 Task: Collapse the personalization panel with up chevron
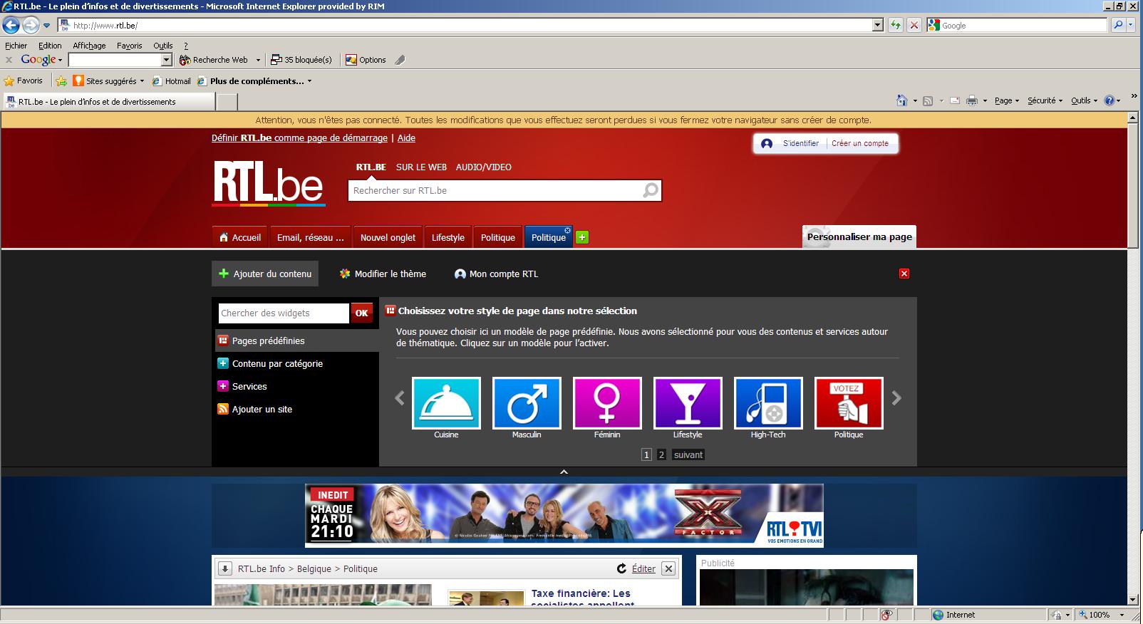click(x=564, y=472)
